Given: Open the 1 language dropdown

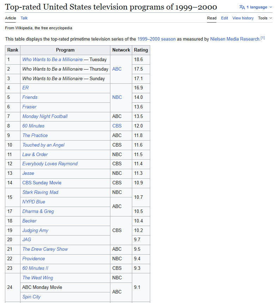Looking at the screenshot, I should pos(256,7).
